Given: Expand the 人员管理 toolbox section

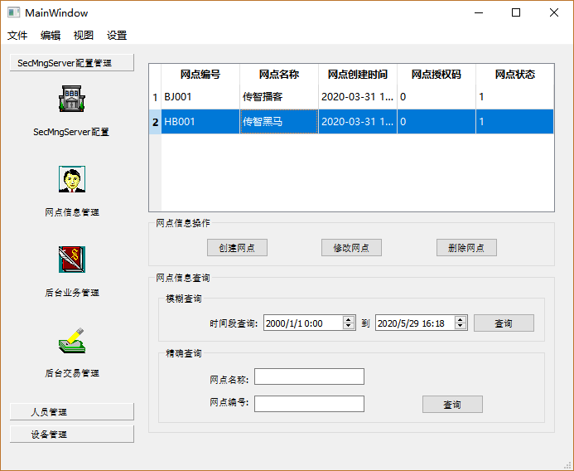Looking at the screenshot, I should pyautogui.click(x=71, y=412).
